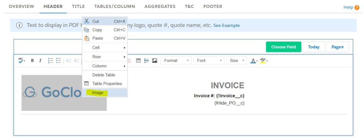The height and width of the screenshot is (138, 364).
Task: Choose Copy from the context menu
Action: (105, 30)
